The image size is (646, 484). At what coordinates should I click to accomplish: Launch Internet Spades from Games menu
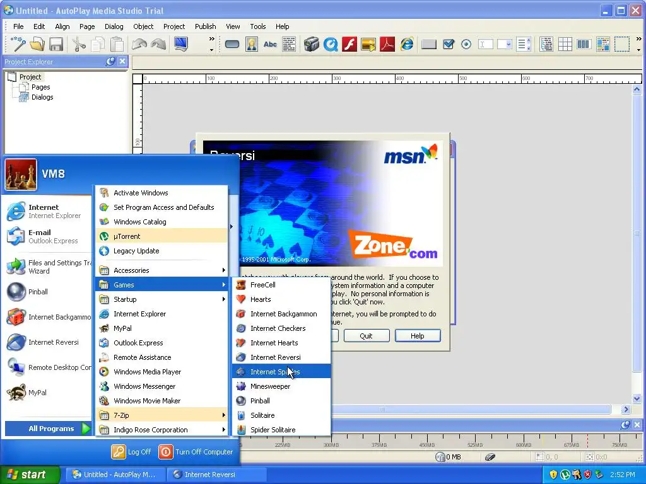click(x=281, y=372)
